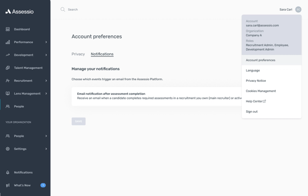Image resolution: width=308 pixels, height=196 pixels.
Task: Expand the Lens Management chevron
Action: click(46, 93)
